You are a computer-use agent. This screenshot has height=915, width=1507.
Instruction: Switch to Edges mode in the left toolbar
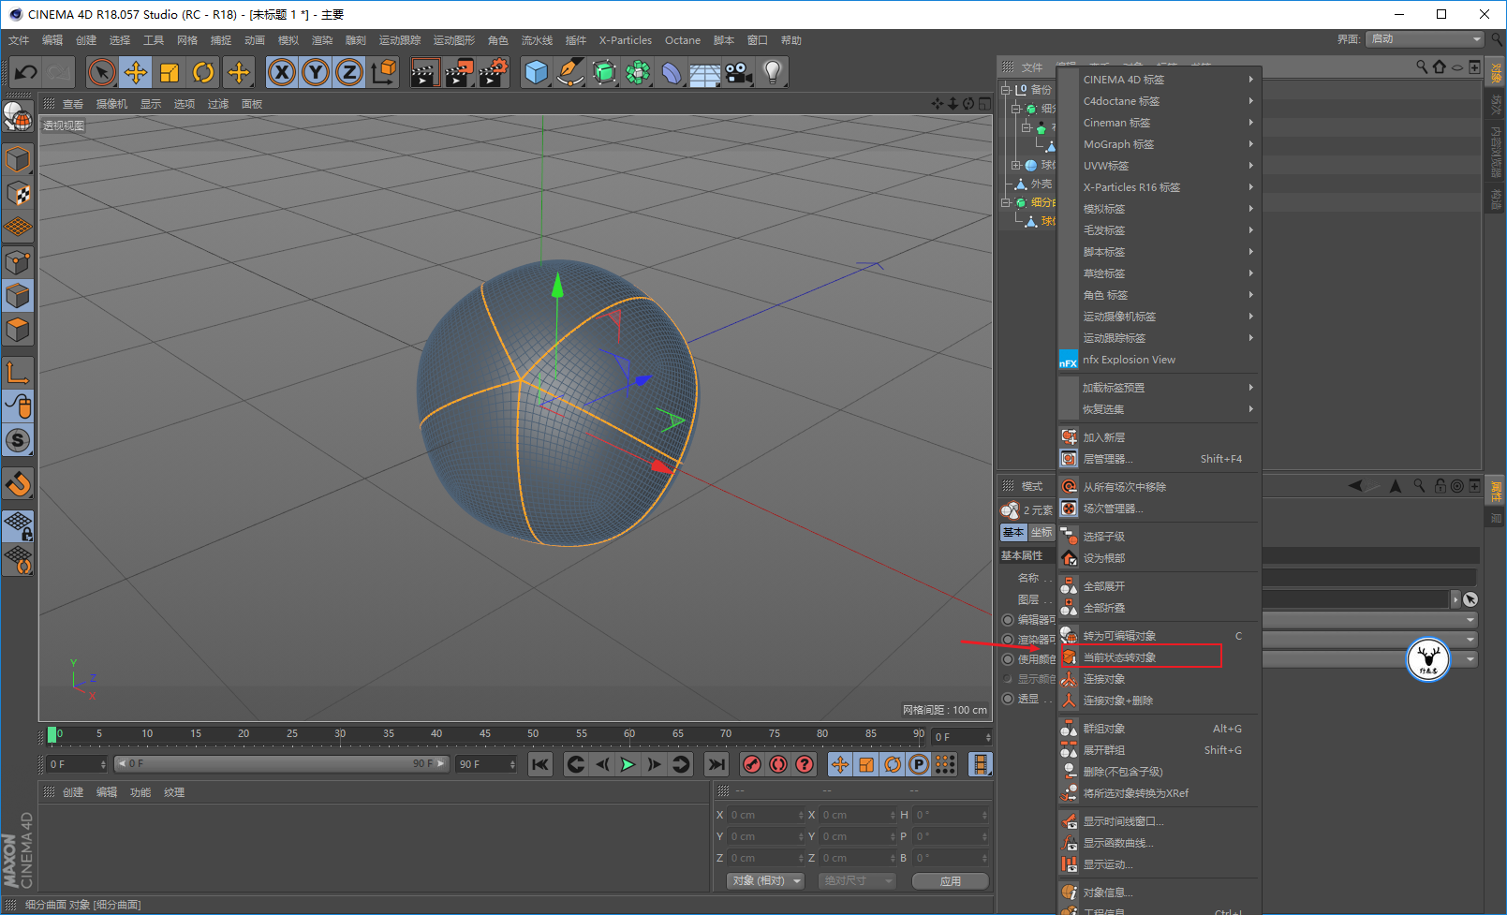[18, 296]
